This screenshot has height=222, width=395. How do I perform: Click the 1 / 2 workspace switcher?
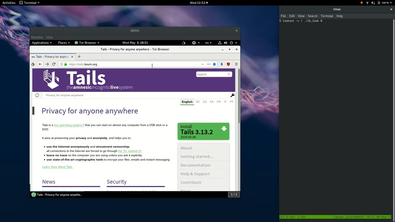point(234,194)
